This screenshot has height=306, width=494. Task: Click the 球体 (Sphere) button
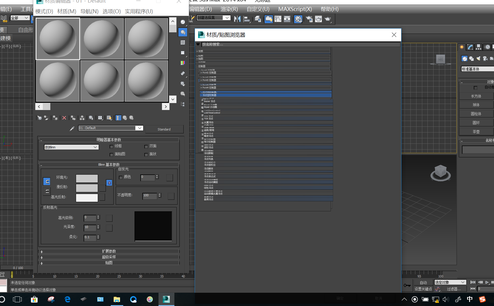coord(476,105)
